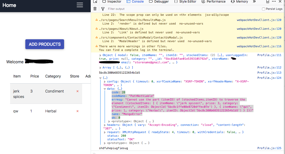Expand the logged Object with modal: false
Viewport: 285px width, 154px height.
(x=100, y=55)
